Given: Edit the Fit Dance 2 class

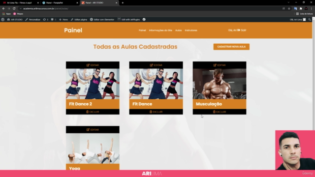Looking at the screenshot, I should click(x=93, y=65).
